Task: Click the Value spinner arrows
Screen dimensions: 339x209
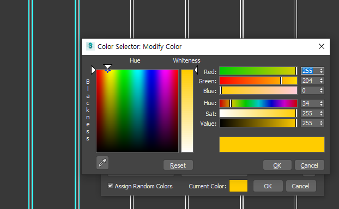Action: [x=321, y=123]
